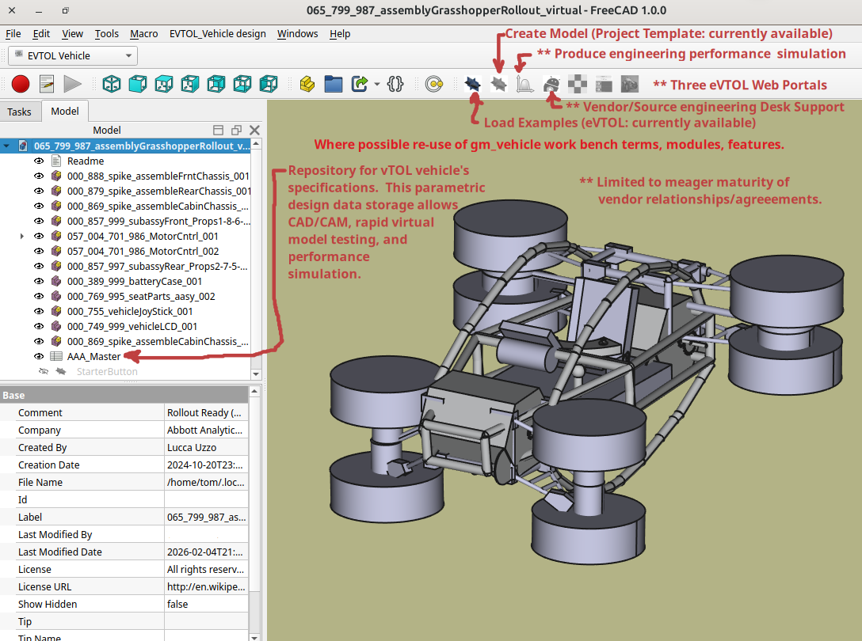
Task: Open the Macro menu
Action: point(143,34)
